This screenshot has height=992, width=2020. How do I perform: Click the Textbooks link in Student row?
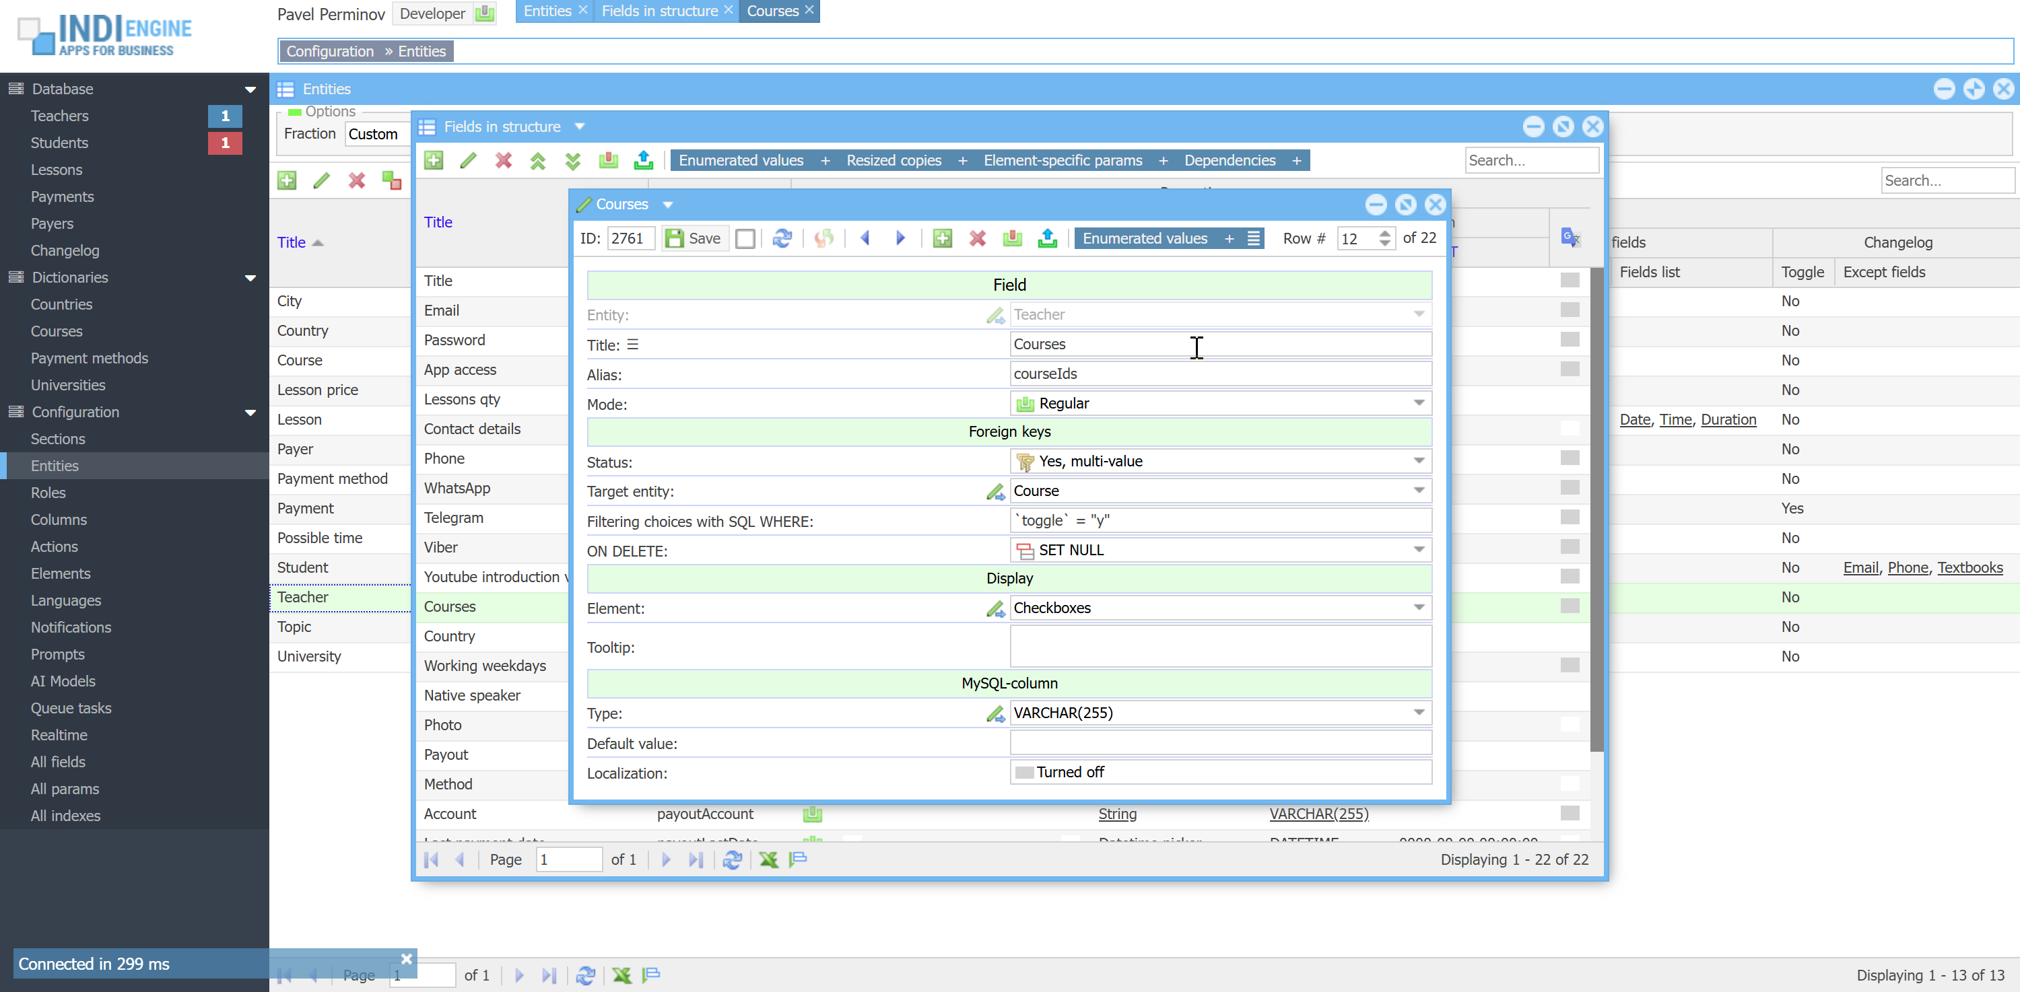click(1969, 567)
